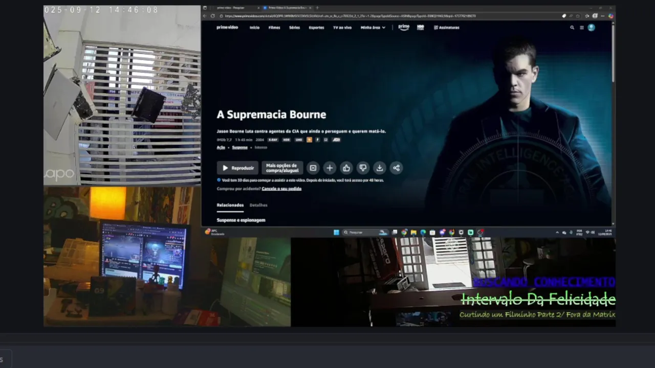Click the browser back arrow
The height and width of the screenshot is (368, 655).
[206, 16]
